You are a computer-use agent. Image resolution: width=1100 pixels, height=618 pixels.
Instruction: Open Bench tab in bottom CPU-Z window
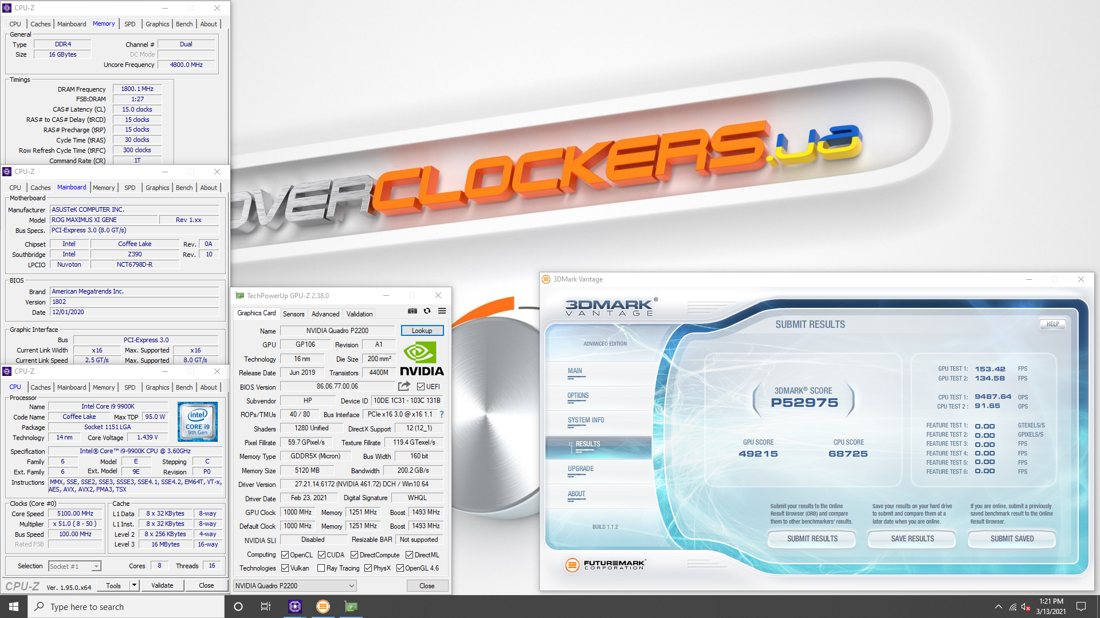[184, 387]
